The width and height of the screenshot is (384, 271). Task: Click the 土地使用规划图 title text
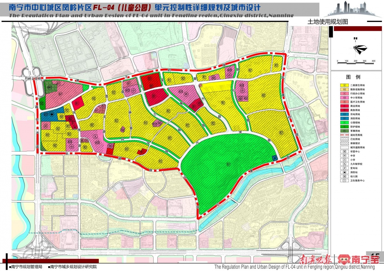point(327,22)
